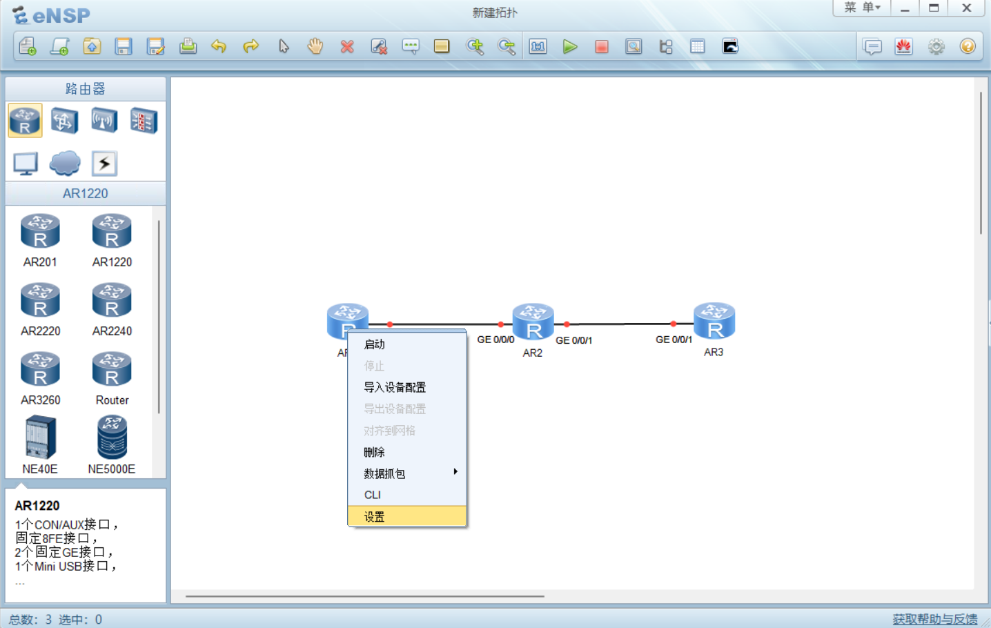Image resolution: width=991 pixels, height=628 pixels.
Task: Pick the AR2220 router device
Action: pos(40,309)
